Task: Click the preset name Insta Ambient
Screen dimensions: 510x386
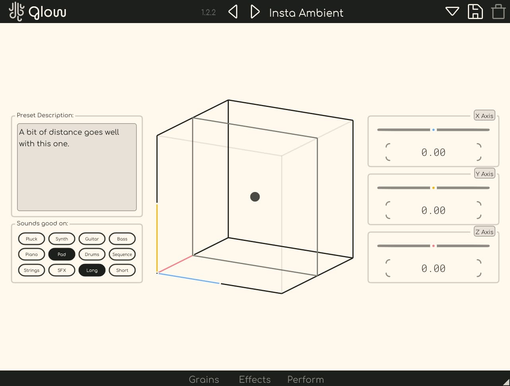Action: 306,13
